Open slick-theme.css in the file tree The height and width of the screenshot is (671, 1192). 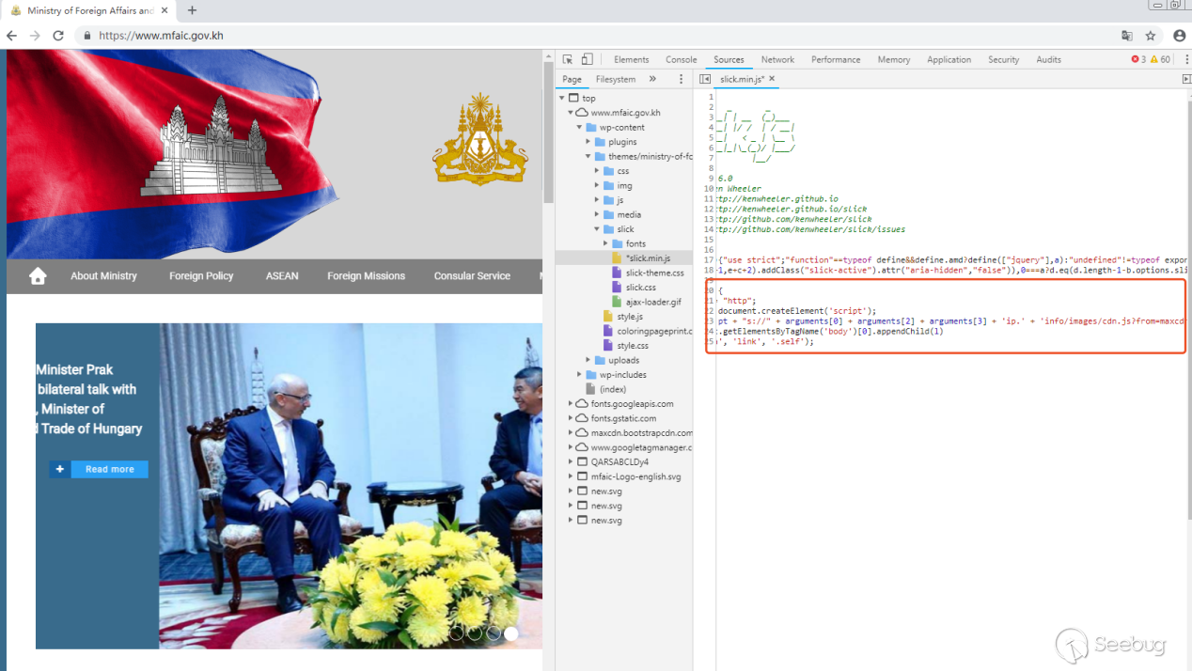654,273
